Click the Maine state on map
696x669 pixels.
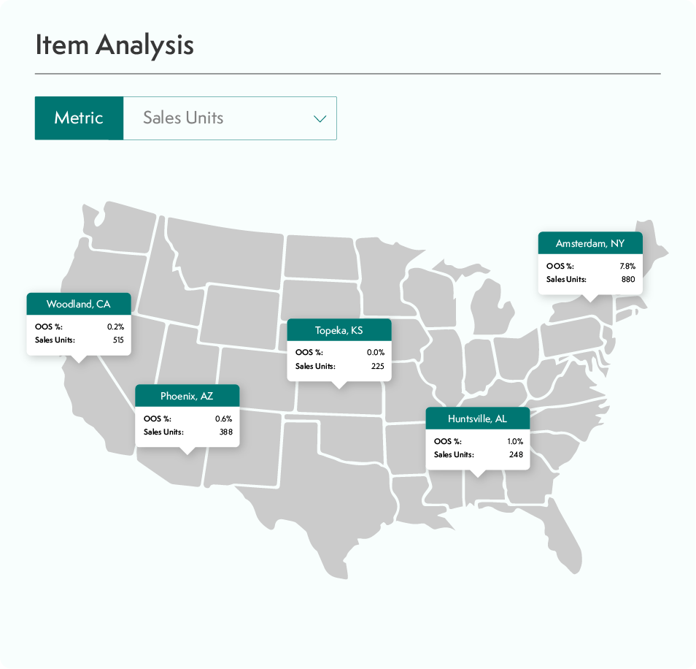[x=652, y=249]
